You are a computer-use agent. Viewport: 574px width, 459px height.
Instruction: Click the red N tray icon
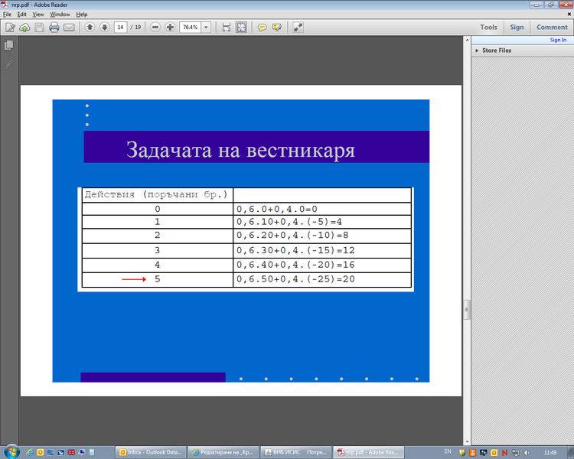point(504,453)
